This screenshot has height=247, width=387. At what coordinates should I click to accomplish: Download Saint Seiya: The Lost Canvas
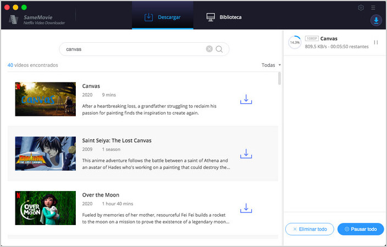point(246,154)
